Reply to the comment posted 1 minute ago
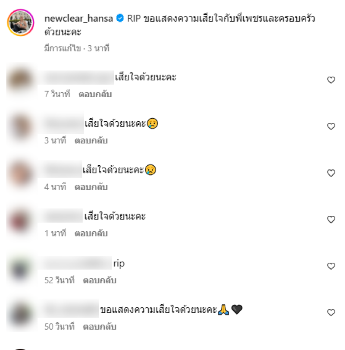 pyautogui.click(x=91, y=233)
